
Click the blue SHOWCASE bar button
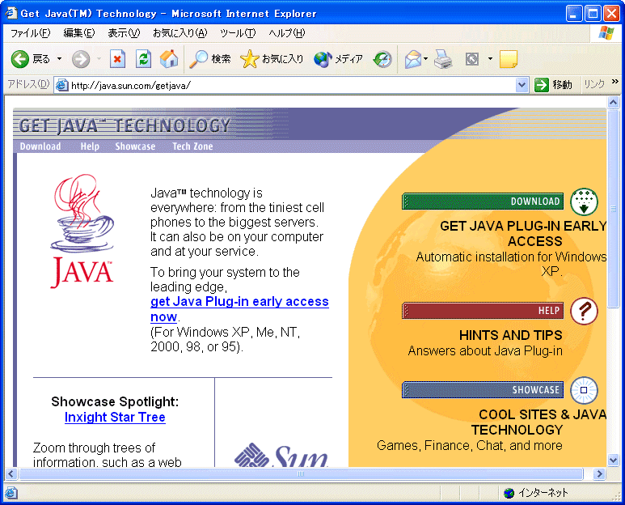tap(483, 390)
